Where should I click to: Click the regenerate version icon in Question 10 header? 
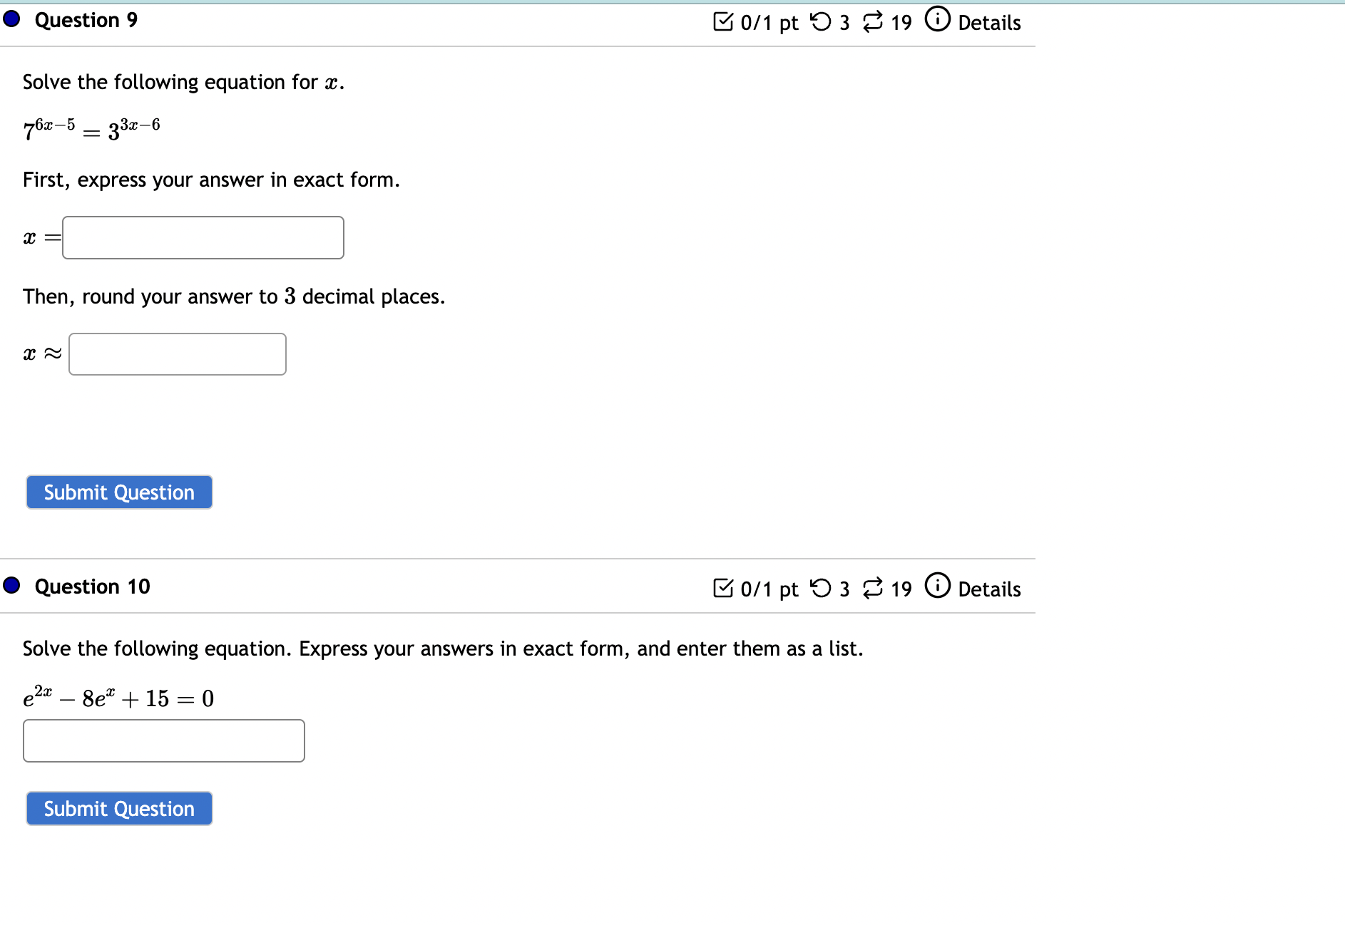[873, 588]
